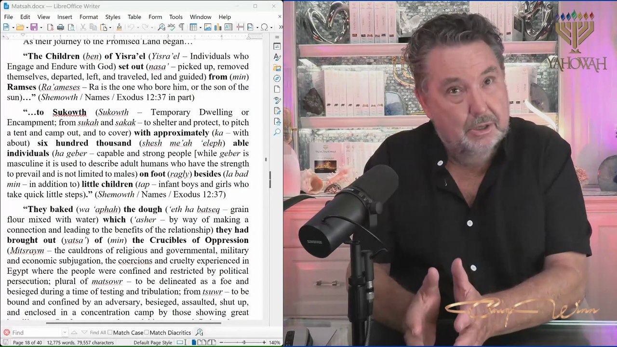The width and height of the screenshot is (617, 347).
Task: Insert an image from the toolbar
Action: tap(208, 27)
